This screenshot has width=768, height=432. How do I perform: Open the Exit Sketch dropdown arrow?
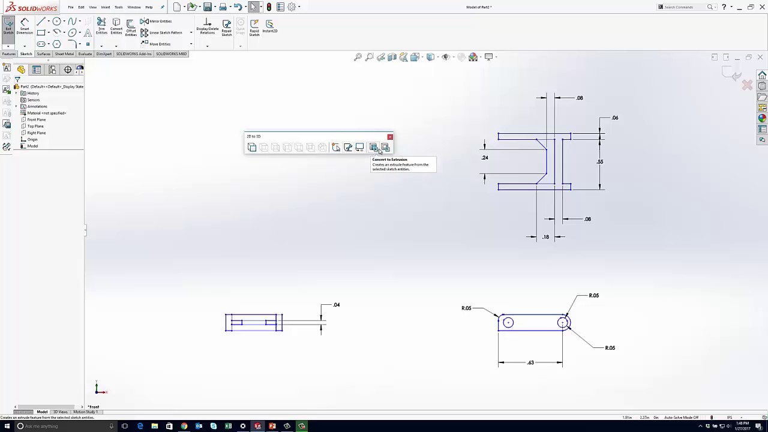pyautogui.click(x=8, y=45)
